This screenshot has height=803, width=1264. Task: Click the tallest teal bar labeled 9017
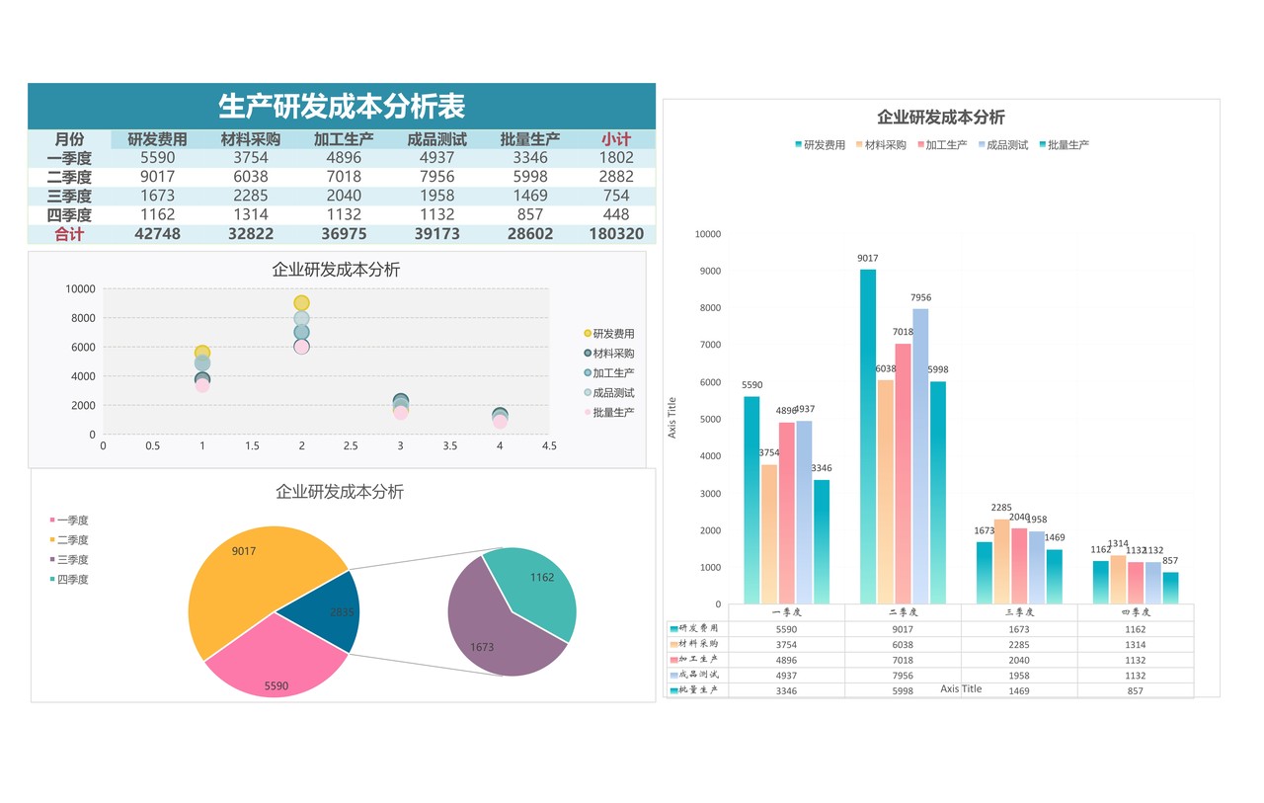(868, 437)
